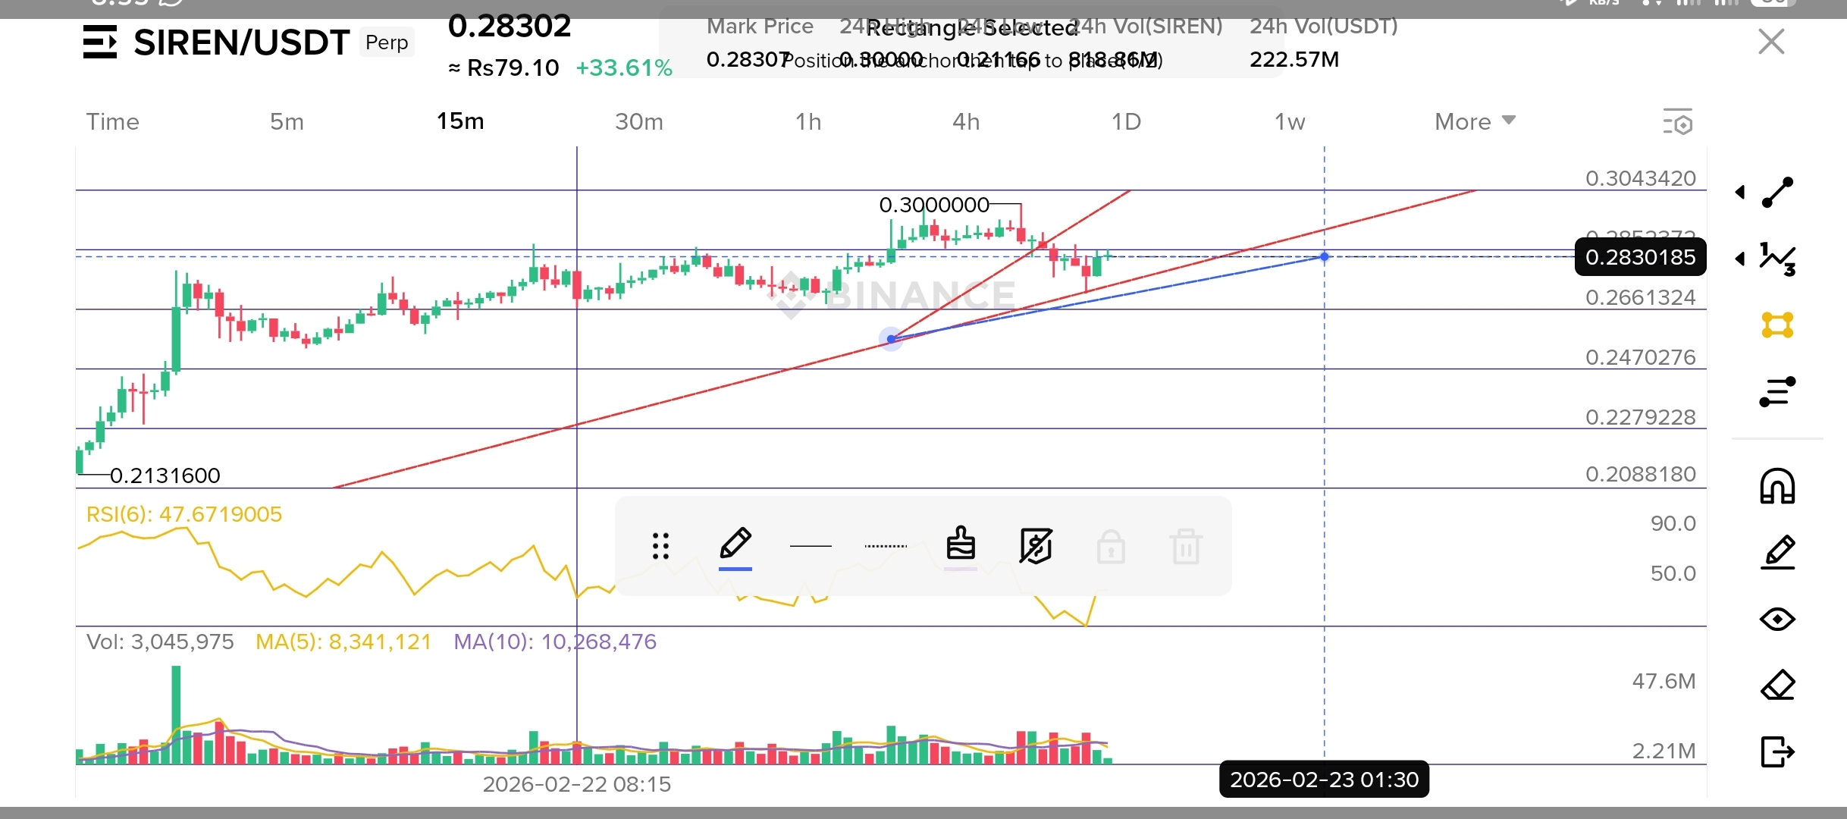Switch to the 1h timeframe tab
Screen dimensions: 1847x819
pyautogui.click(x=808, y=121)
